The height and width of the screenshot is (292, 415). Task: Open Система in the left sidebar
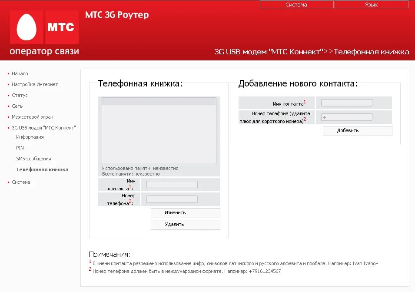tap(21, 182)
